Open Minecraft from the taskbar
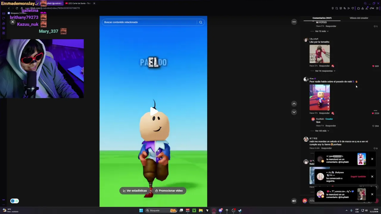Image resolution: width=381 pixels, height=214 pixels. point(194,210)
